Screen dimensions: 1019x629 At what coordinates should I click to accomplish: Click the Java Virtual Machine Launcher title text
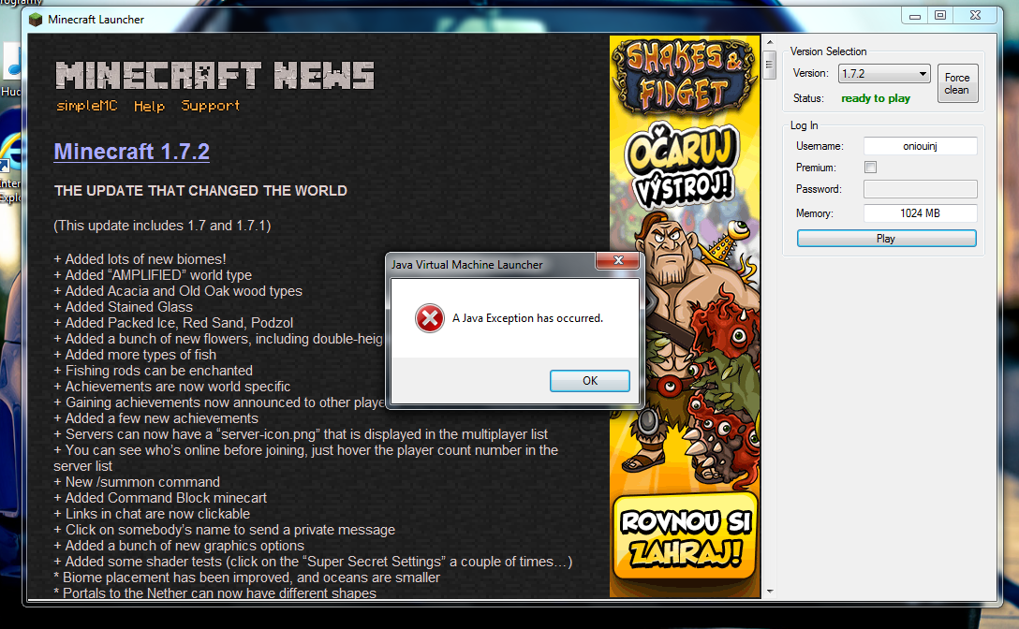click(466, 265)
